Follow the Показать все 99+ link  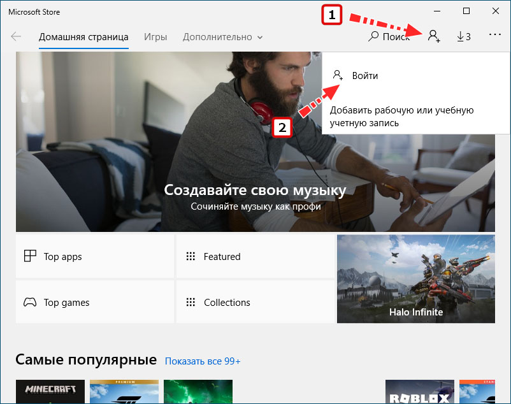(x=203, y=361)
